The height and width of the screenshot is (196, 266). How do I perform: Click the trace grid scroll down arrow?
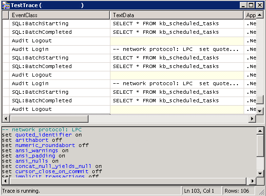[x=259, y=111]
